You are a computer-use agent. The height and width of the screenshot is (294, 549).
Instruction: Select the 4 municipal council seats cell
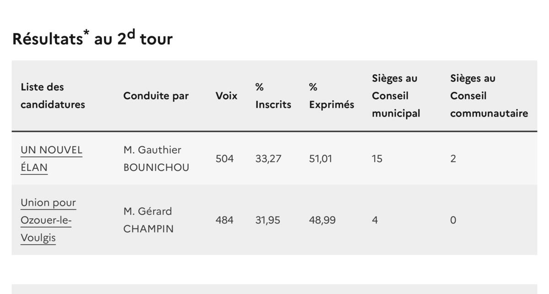point(375,220)
